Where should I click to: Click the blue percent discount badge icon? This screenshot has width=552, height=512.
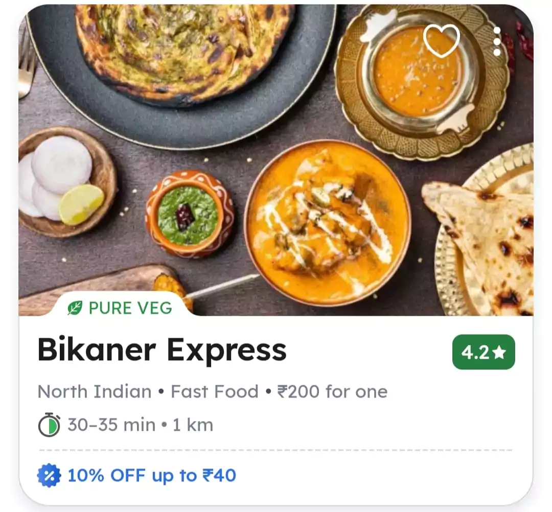coord(49,475)
